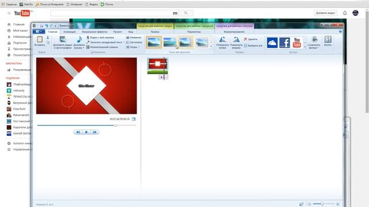The width and height of the screenshot is (369, 207).
Task: Add a Title (Название) to movie
Action: coord(134,37)
